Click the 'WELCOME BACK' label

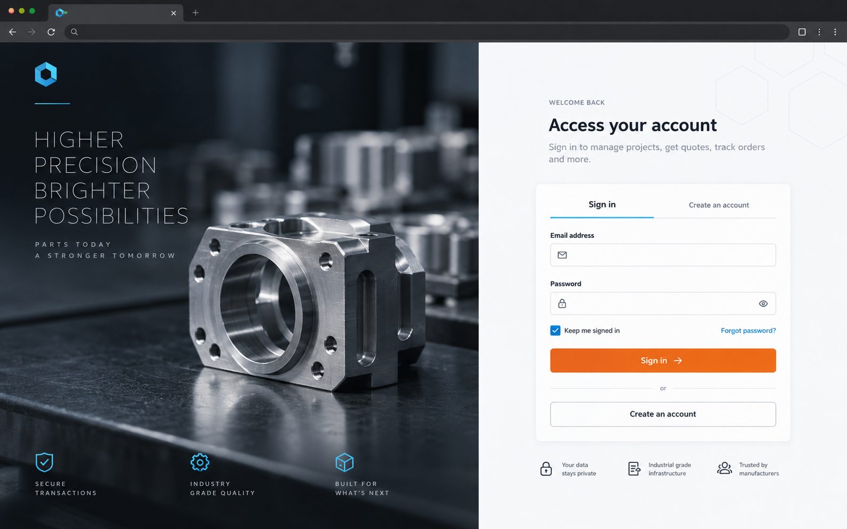pyautogui.click(x=577, y=102)
